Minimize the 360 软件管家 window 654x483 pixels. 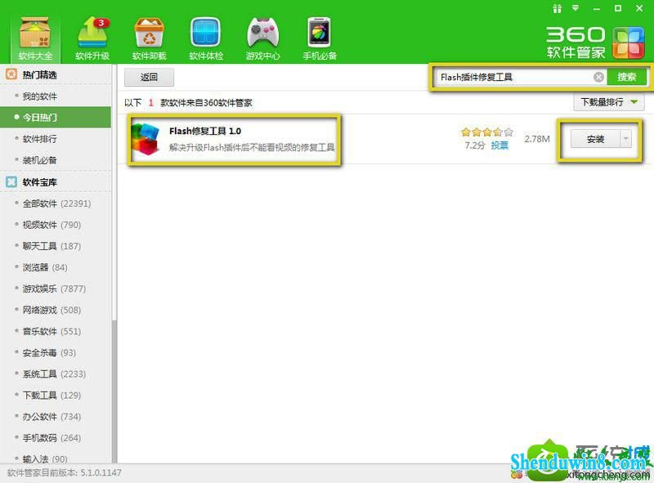(597, 9)
